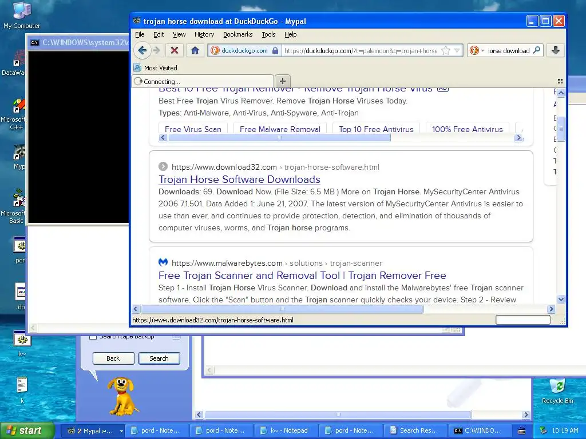Click the Free Virus Scan link
The height and width of the screenshot is (439, 586).
pyautogui.click(x=193, y=129)
